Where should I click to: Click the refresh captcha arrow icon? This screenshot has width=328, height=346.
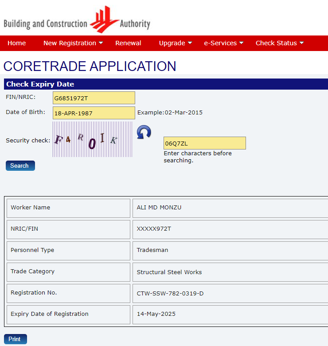144,132
